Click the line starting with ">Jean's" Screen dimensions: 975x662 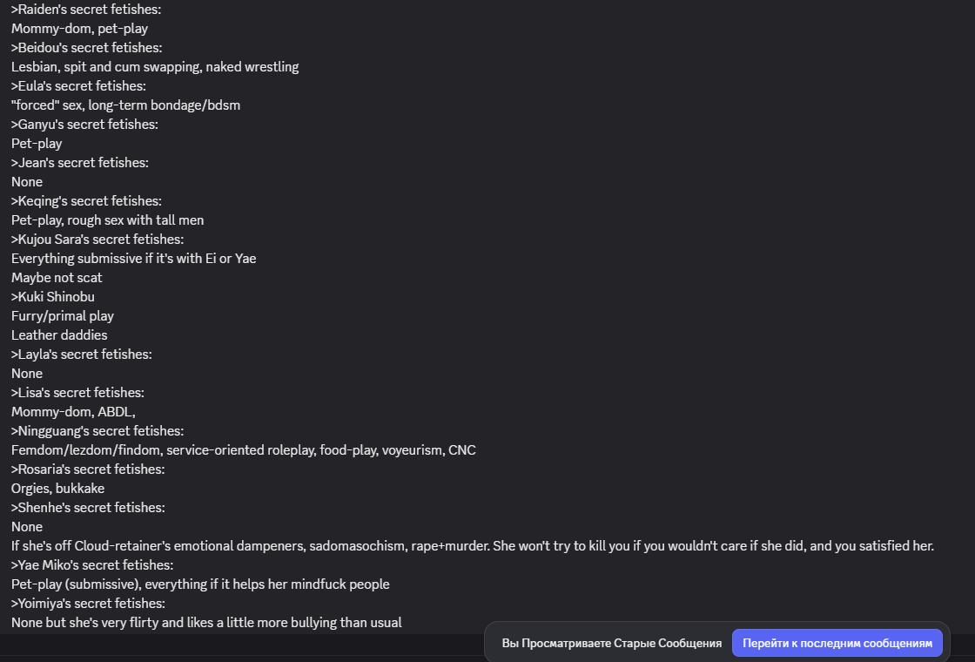tap(79, 162)
